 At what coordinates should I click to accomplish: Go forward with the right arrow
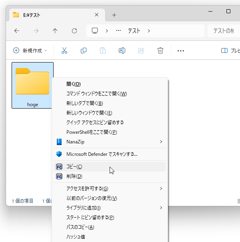36,31
